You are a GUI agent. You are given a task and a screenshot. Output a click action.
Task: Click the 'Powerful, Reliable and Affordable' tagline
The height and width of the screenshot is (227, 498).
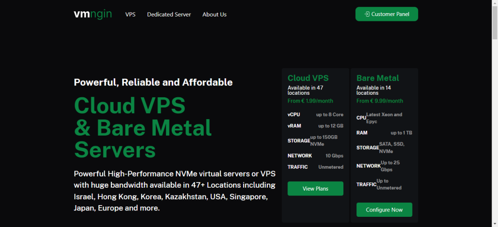point(153,82)
